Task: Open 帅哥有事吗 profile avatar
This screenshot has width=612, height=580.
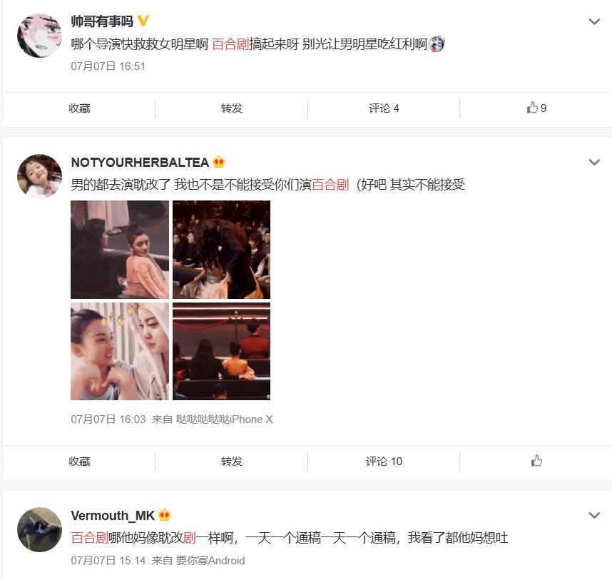Action: pyautogui.click(x=39, y=36)
